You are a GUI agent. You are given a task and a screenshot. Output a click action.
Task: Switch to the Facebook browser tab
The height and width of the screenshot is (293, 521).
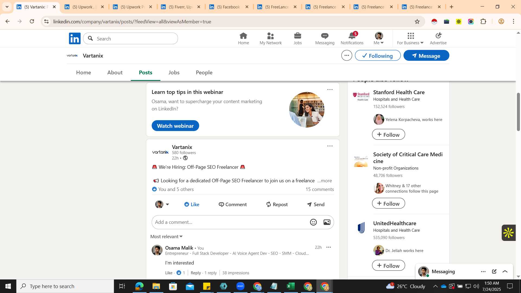[229, 7]
